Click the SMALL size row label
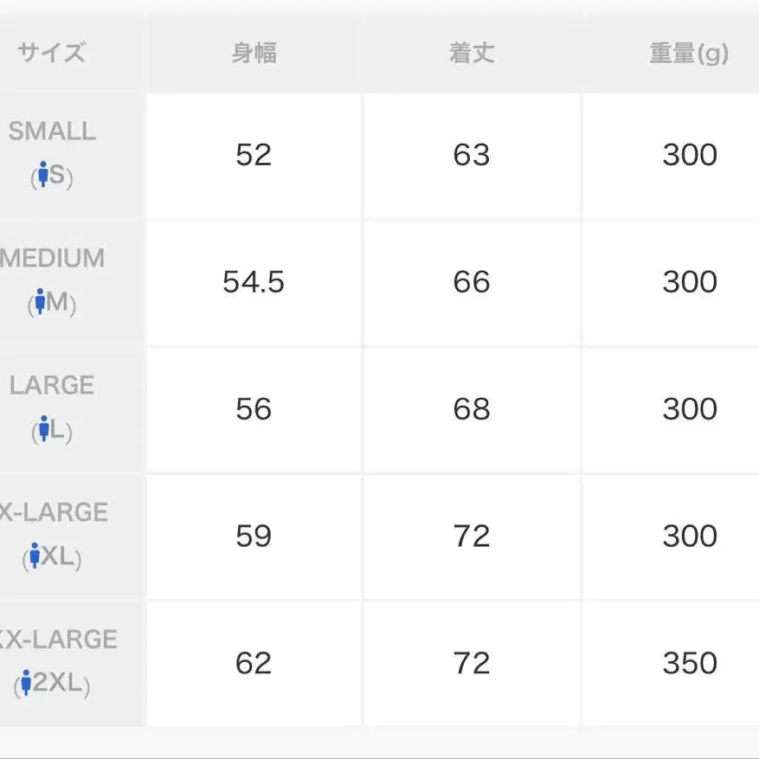This screenshot has width=759, height=759. 52,132
